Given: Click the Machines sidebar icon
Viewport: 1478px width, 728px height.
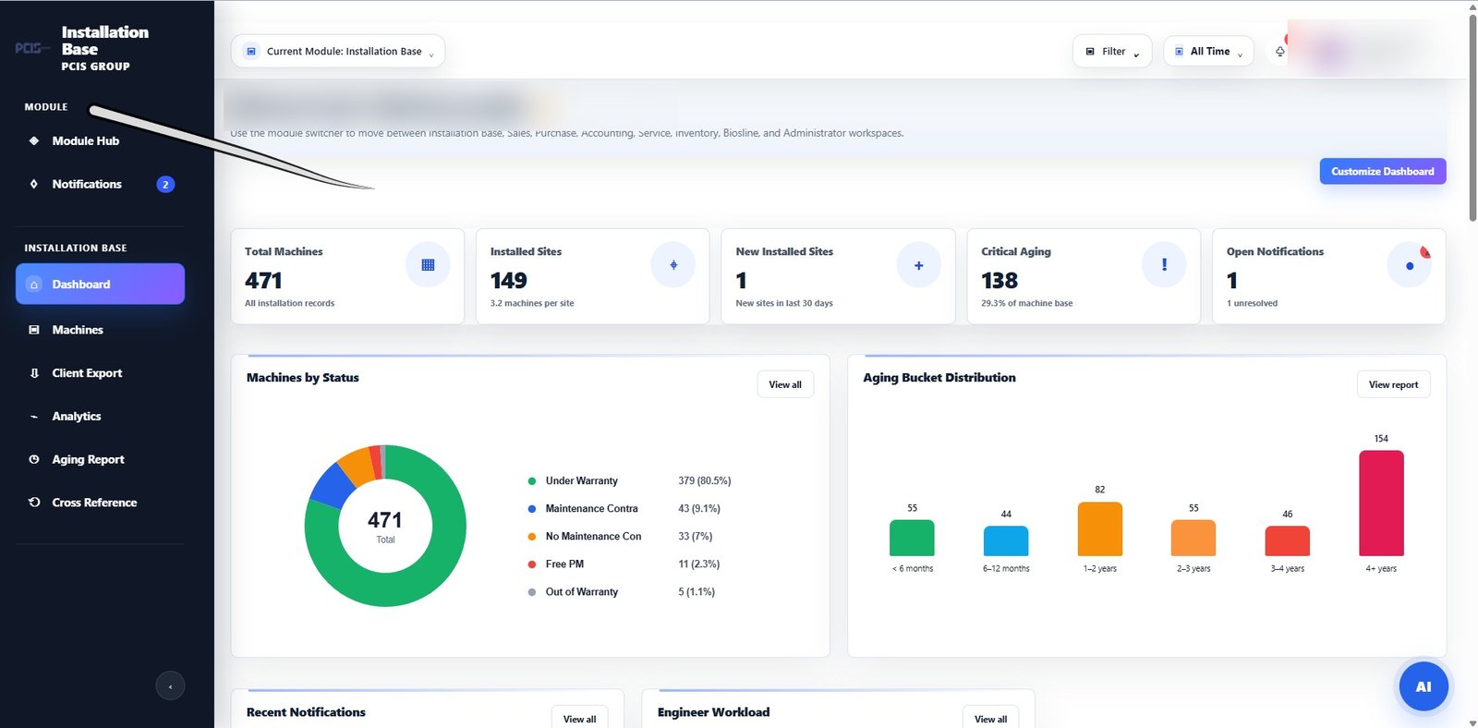Looking at the screenshot, I should click(34, 330).
